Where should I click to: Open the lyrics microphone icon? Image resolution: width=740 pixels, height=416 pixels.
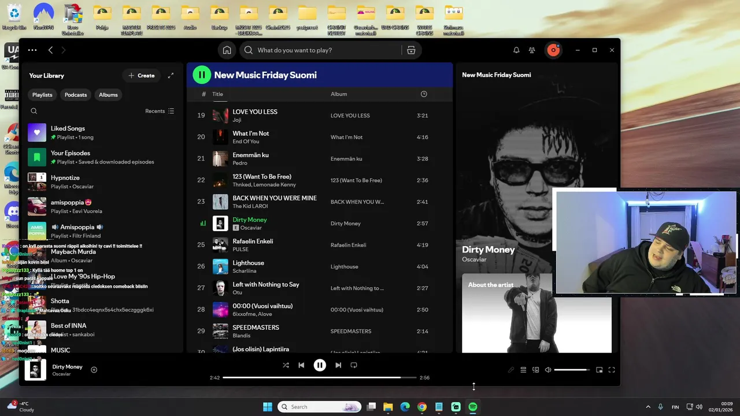click(x=511, y=370)
